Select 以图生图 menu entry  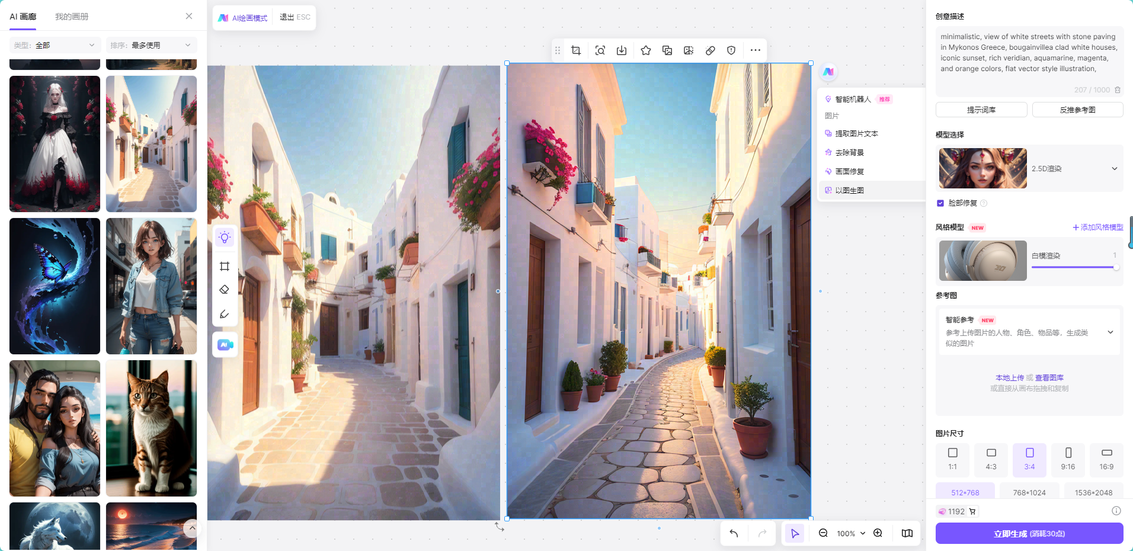click(x=871, y=190)
